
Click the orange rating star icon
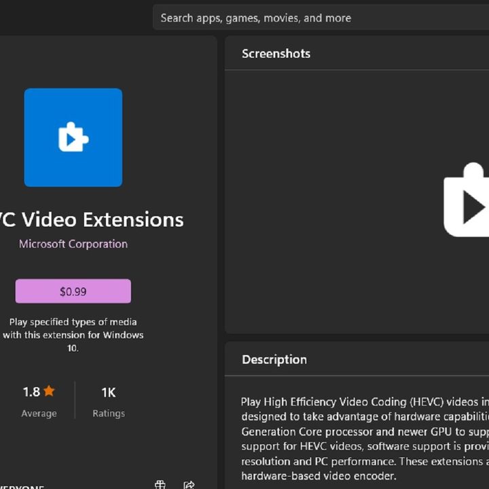49,391
